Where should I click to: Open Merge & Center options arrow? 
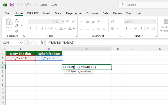[x=118, y=29]
